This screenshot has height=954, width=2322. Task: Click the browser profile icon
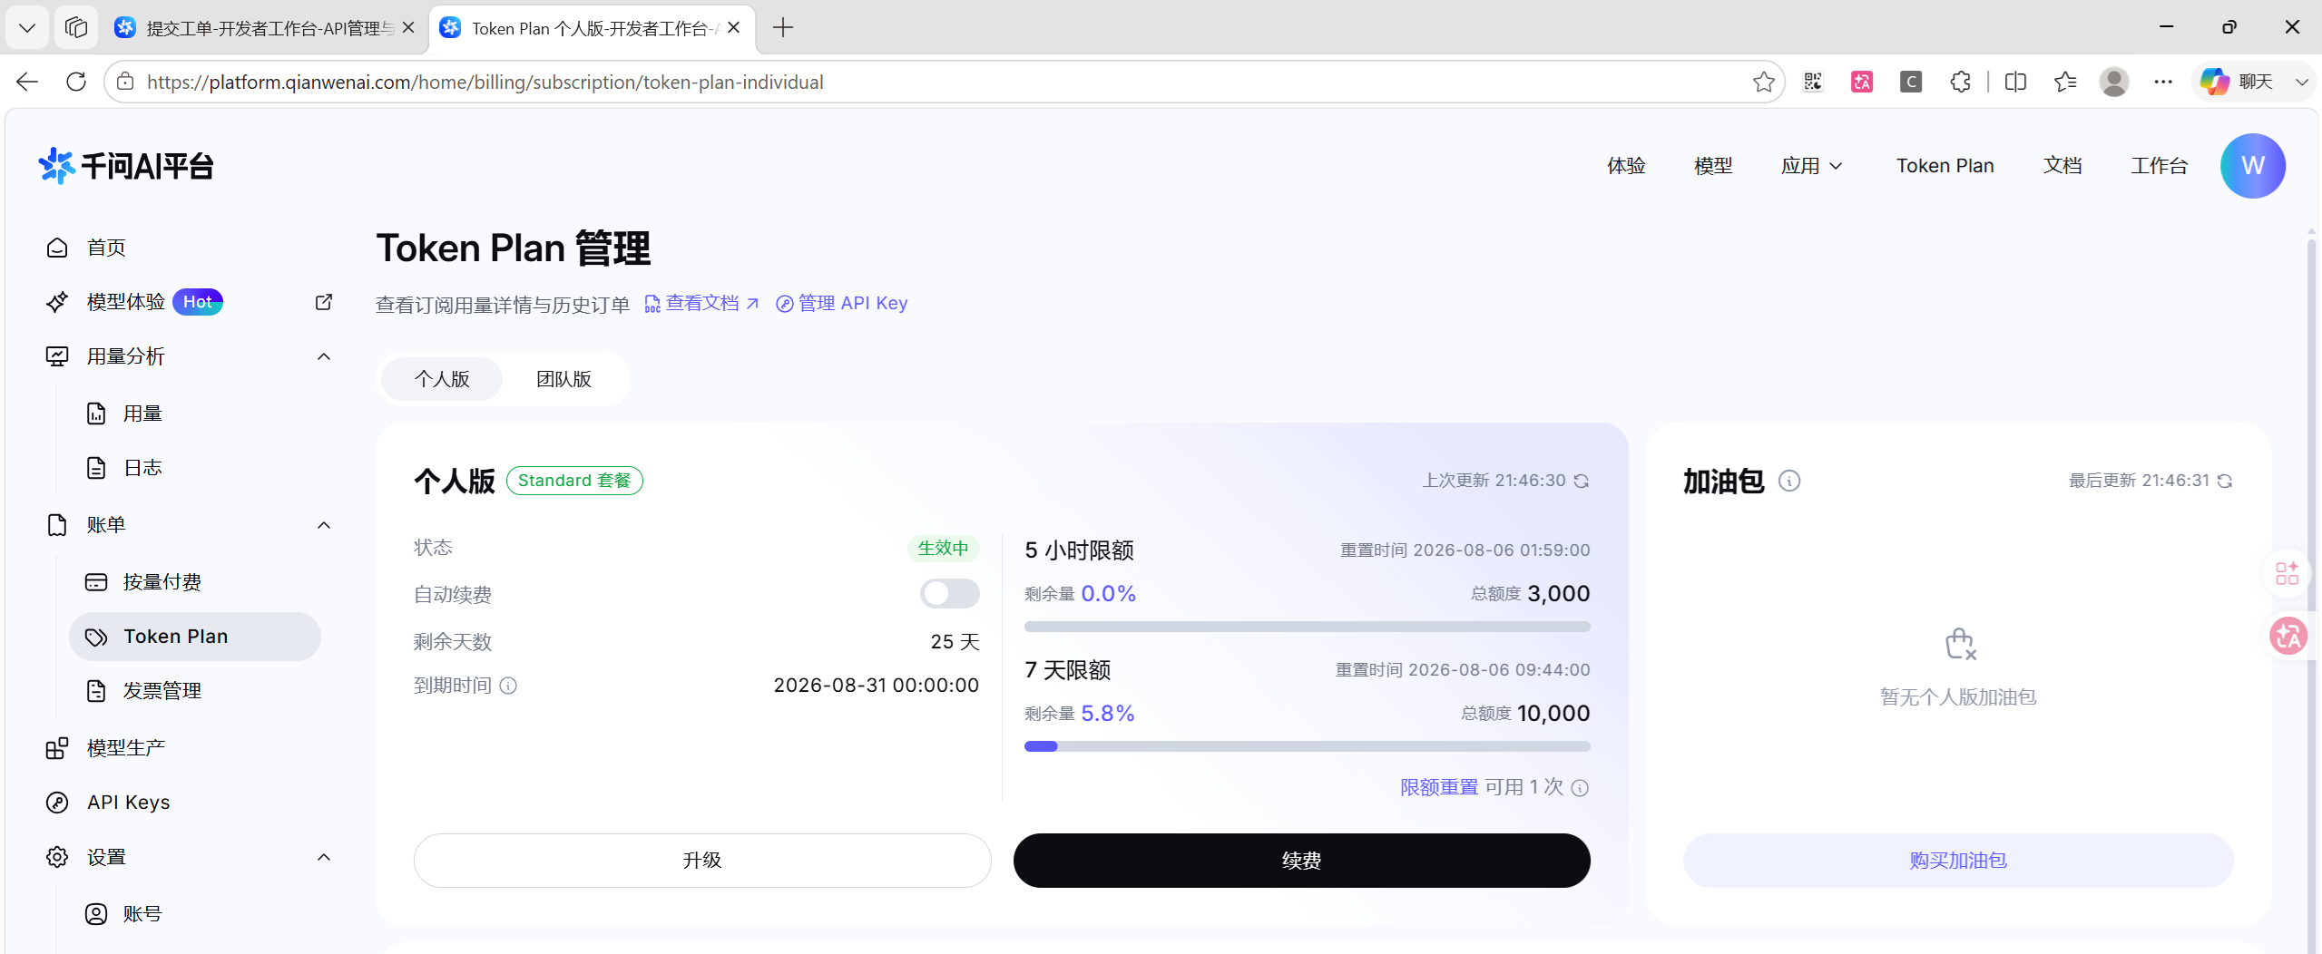[x=2114, y=82]
